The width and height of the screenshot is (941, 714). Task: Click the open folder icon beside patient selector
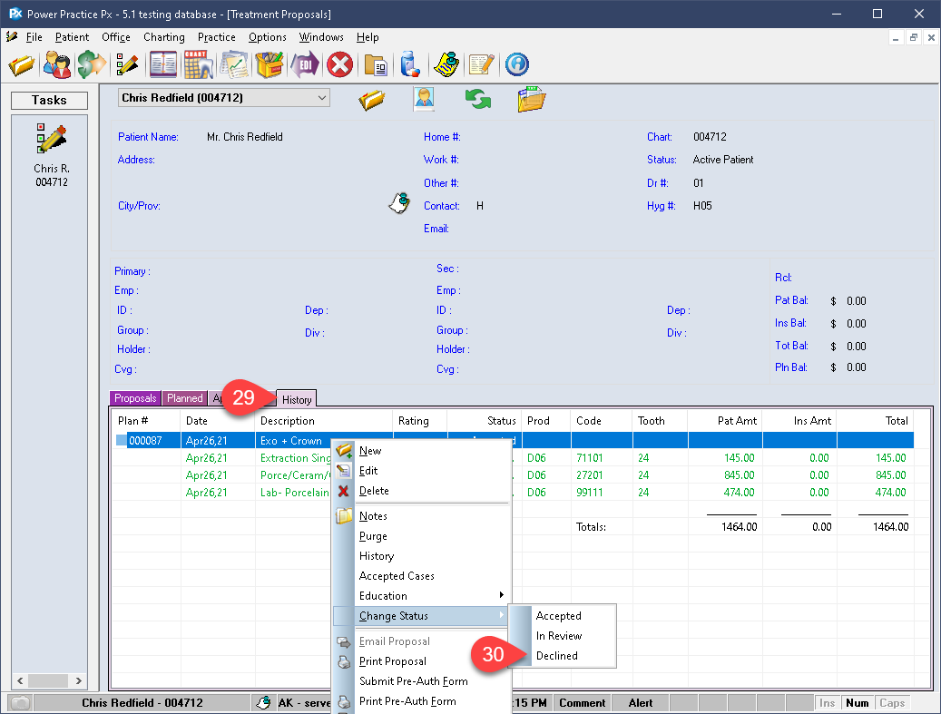tap(372, 99)
